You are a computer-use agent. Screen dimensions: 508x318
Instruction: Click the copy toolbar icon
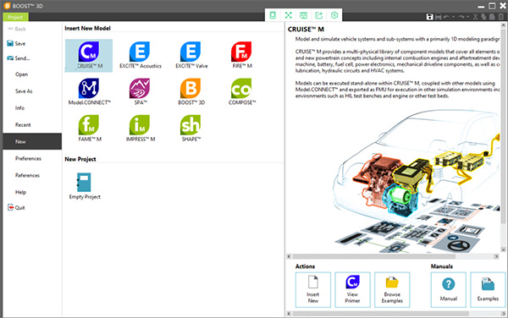(484, 17)
